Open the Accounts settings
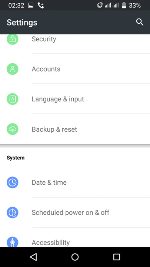 coord(75,69)
